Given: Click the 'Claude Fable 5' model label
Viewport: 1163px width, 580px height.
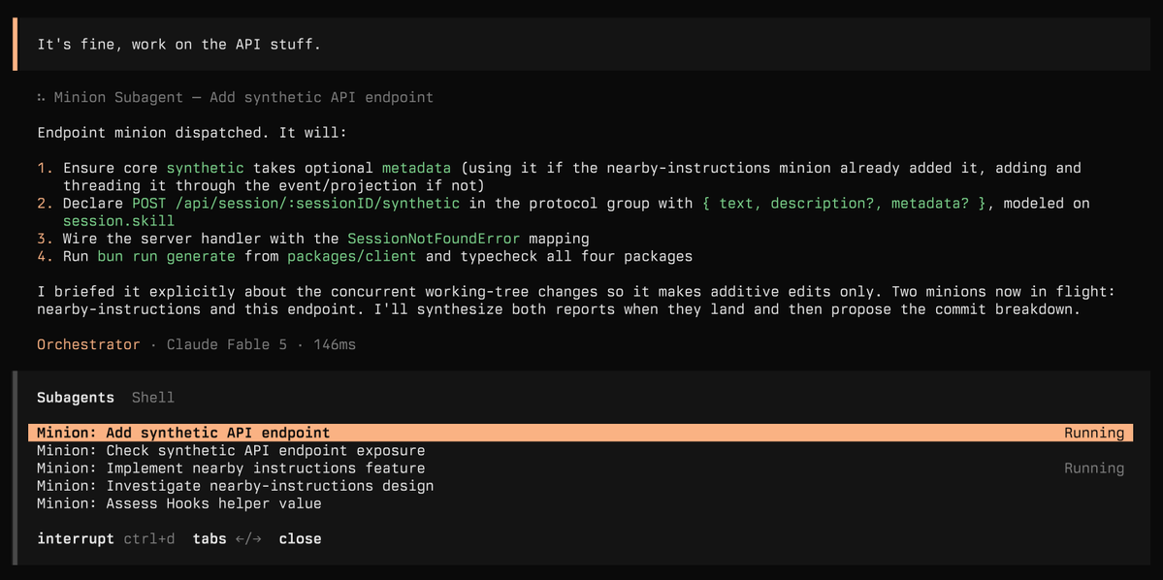Looking at the screenshot, I should pyautogui.click(x=226, y=345).
